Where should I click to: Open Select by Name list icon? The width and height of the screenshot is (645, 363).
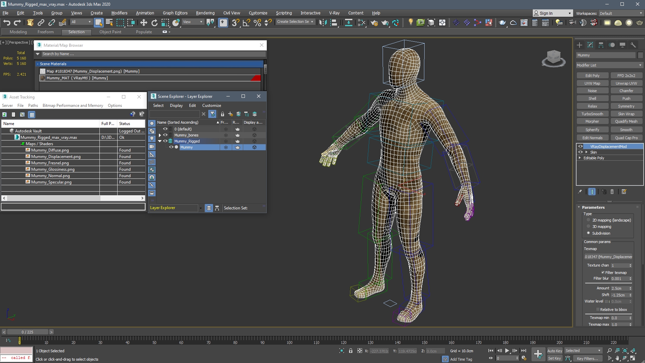coord(109,23)
